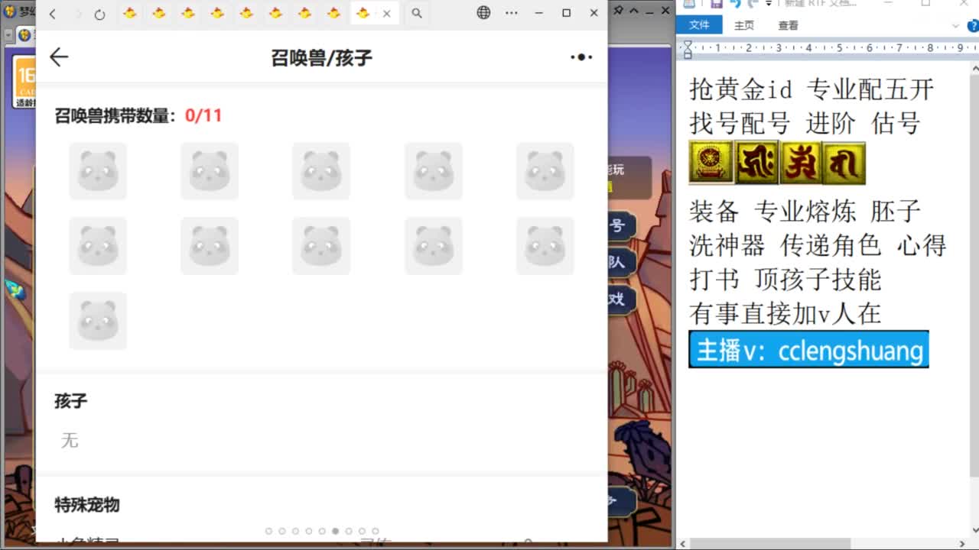Click the fourth golden symbol image in document
The image size is (979, 550).
[844, 163]
